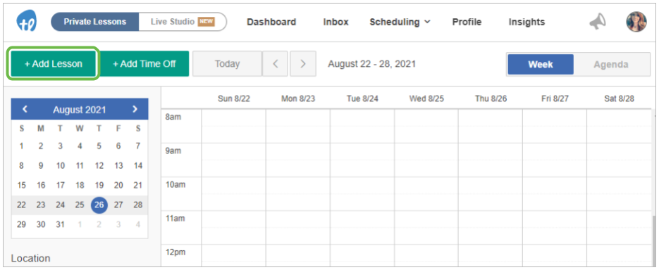Go to previous week arrow
The width and height of the screenshot is (659, 270).
276,64
